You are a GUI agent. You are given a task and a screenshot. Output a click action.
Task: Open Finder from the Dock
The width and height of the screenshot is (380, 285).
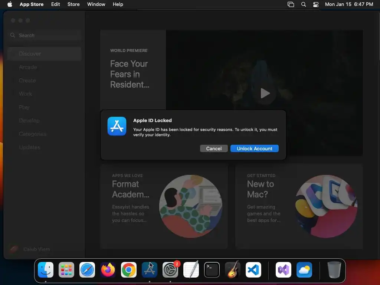coord(46,270)
